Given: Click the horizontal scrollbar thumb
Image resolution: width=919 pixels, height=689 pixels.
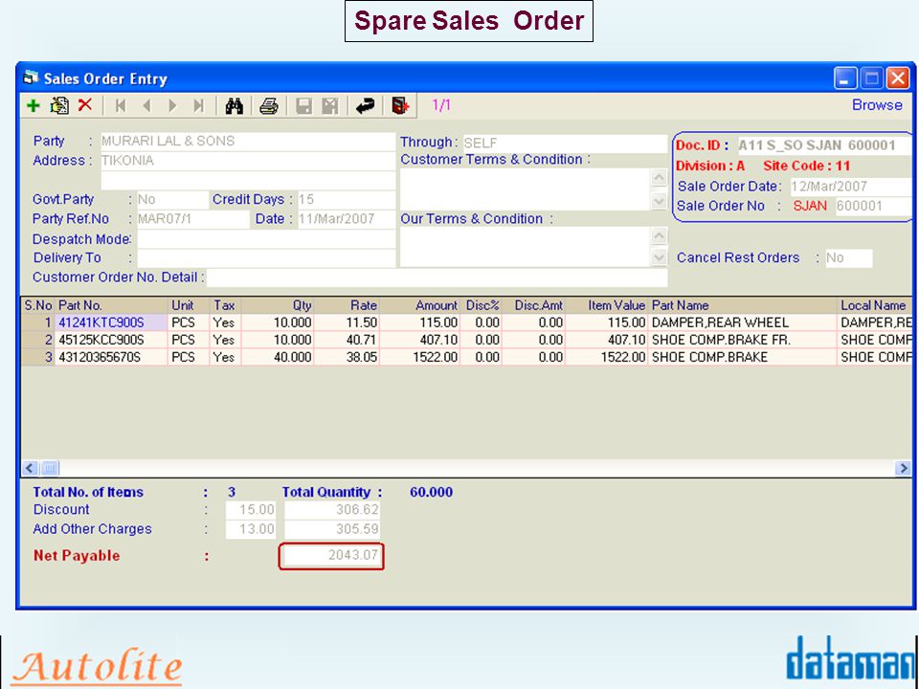Looking at the screenshot, I should 50,468.
